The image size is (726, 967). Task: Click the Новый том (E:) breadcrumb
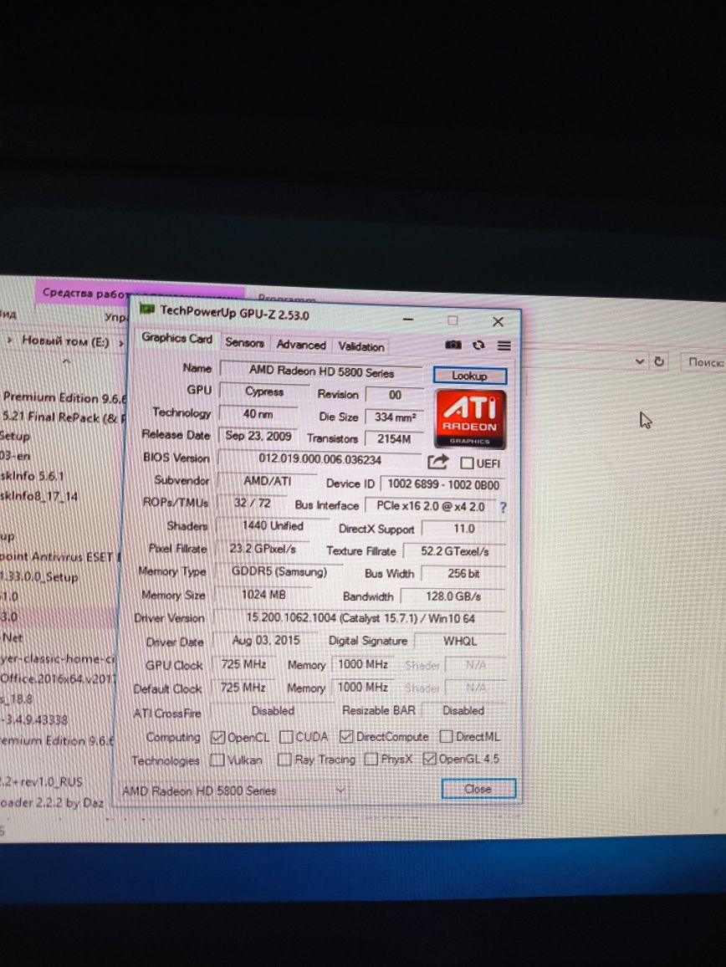point(65,341)
